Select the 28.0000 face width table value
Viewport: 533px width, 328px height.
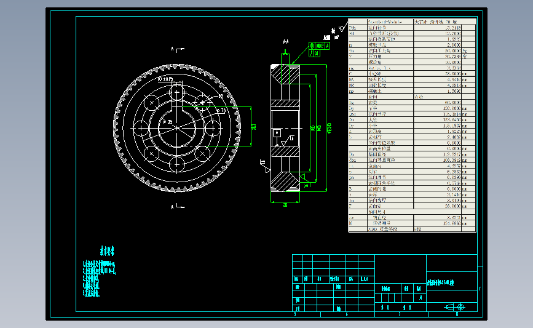pos(438,206)
